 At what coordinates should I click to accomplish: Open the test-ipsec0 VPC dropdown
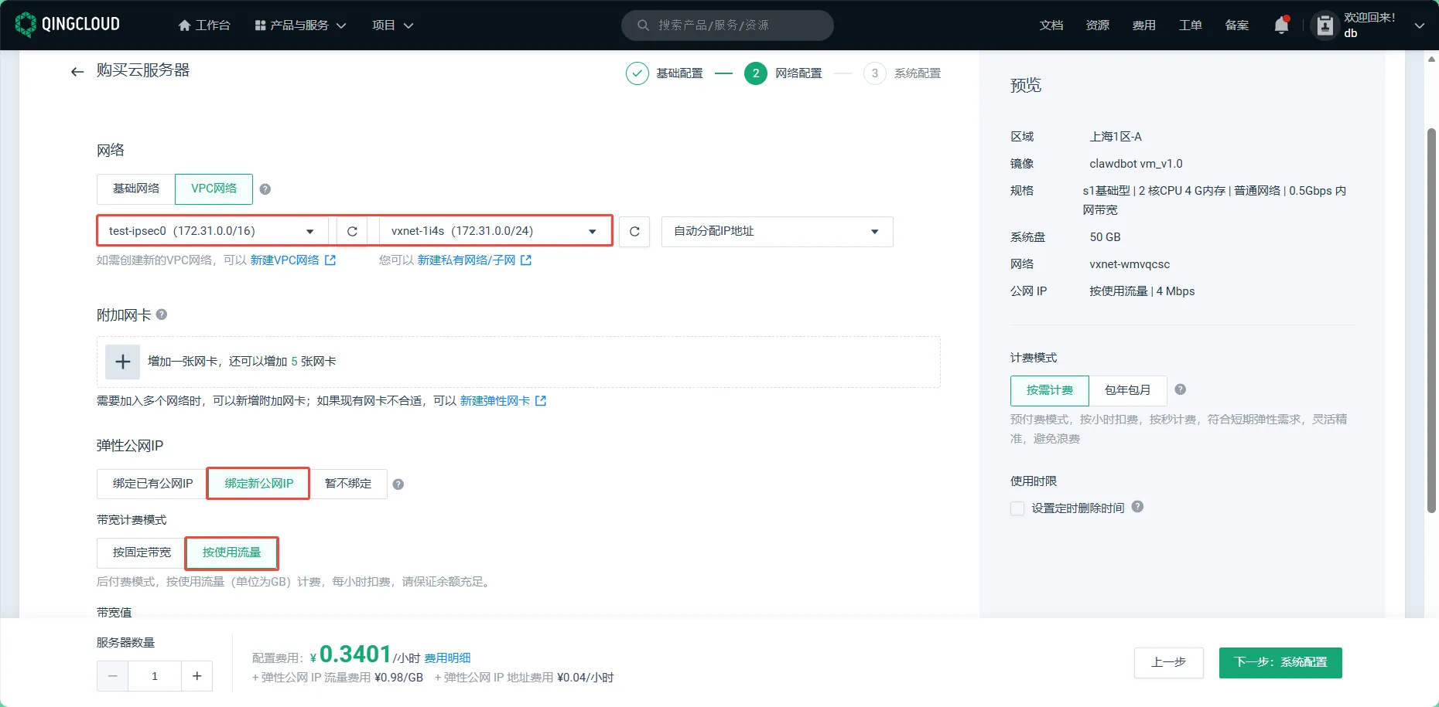tap(212, 231)
